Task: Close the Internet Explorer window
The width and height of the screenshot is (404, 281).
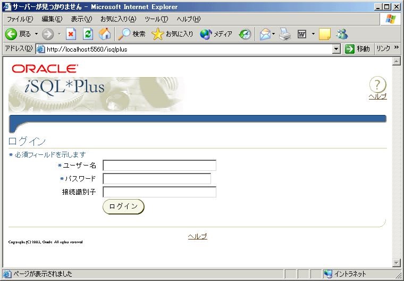Action: (x=396, y=7)
